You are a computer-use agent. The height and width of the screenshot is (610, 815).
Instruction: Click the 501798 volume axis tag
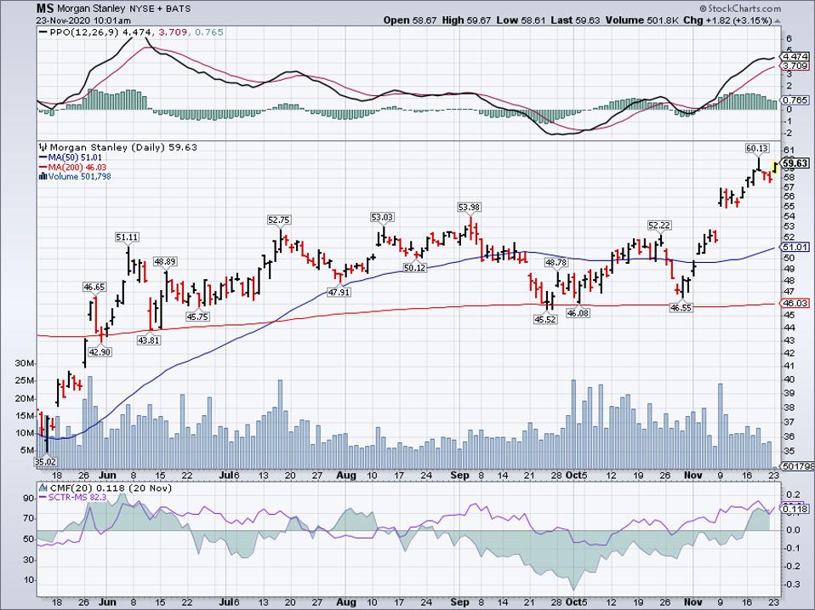click(798, 467)
